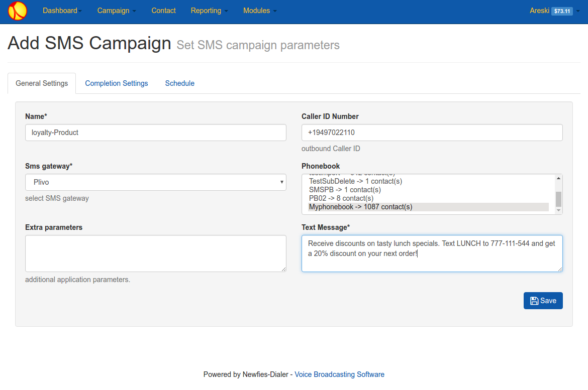Expand the Campaign menu
This screenshot has width=588, height=390.
(x=117, y=11)
